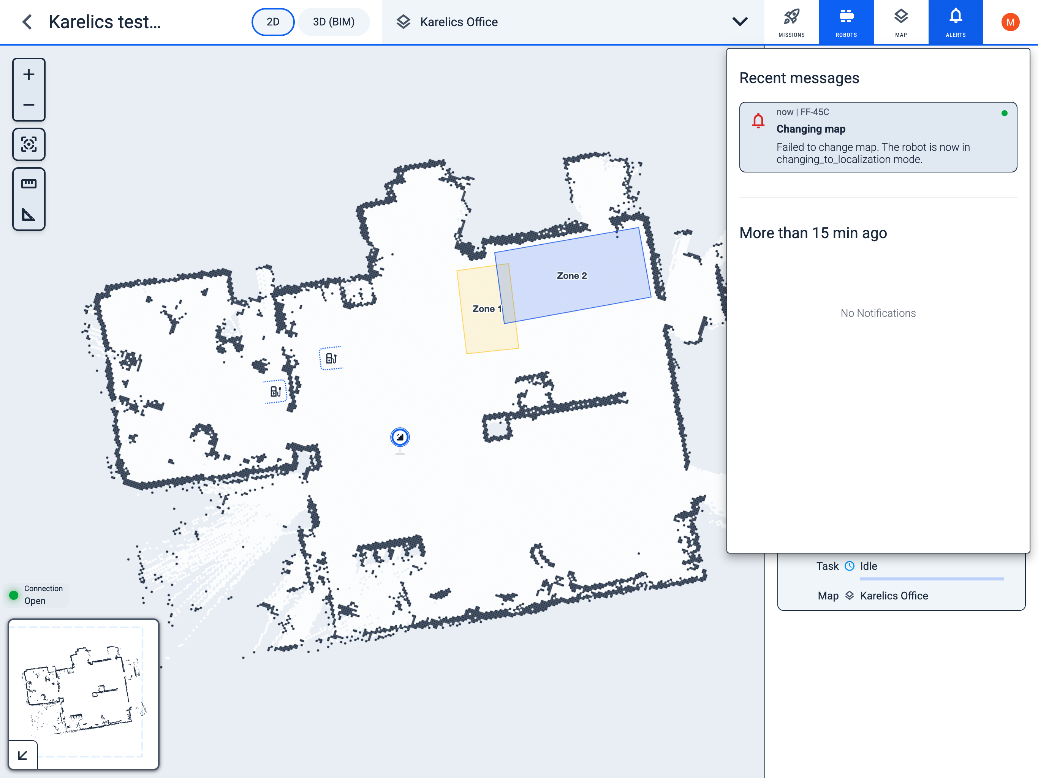
Task: Click the robot position marker on map
Action: click(400, 437)
